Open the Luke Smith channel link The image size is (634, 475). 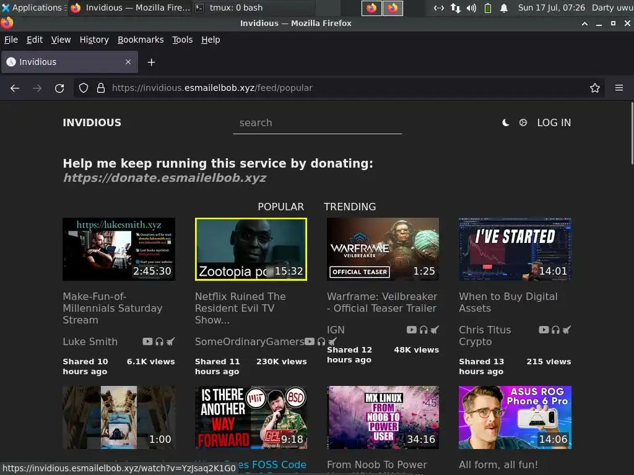click(90, 341)
